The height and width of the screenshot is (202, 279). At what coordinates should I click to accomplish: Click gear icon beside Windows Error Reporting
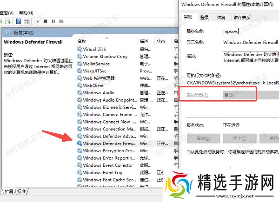80,158
